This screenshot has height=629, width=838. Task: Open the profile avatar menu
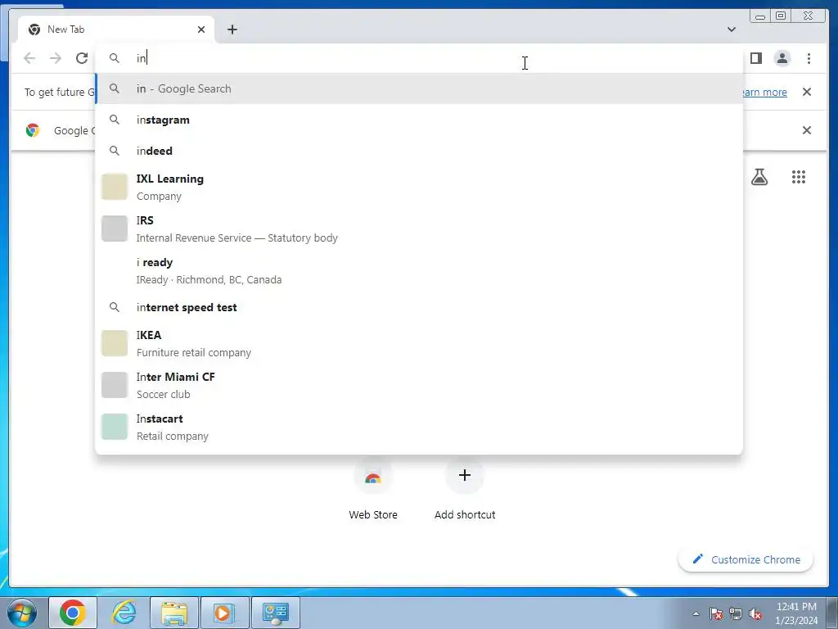pyautogui.click(x=782, y=58)
